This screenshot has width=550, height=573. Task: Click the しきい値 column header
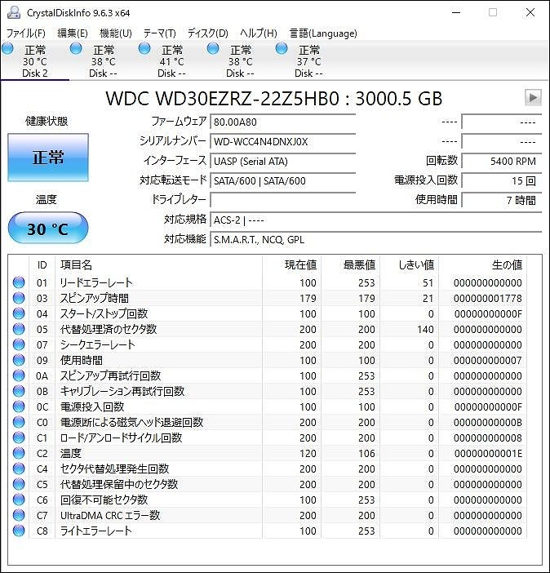click(410, 265)
